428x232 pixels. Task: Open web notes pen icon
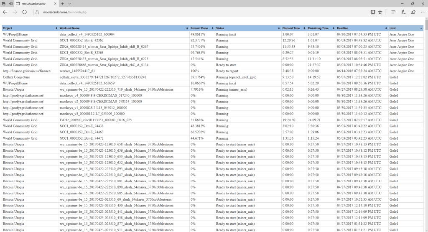(403, 12)
